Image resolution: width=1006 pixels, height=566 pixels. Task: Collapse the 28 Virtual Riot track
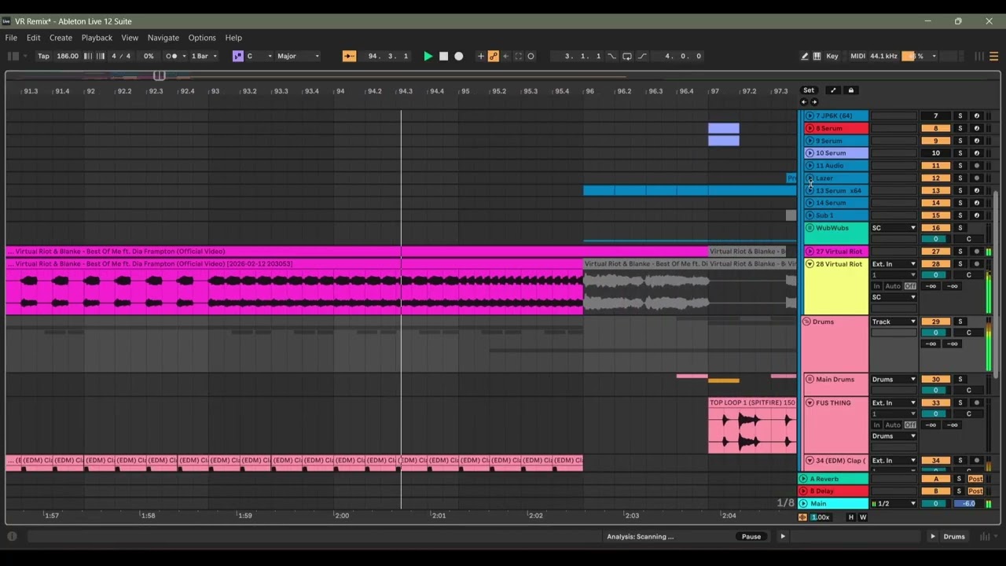pyautogui.click(x=810, y=264)
